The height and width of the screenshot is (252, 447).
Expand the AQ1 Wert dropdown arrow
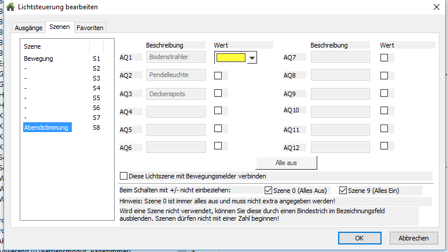click(251, 57)
